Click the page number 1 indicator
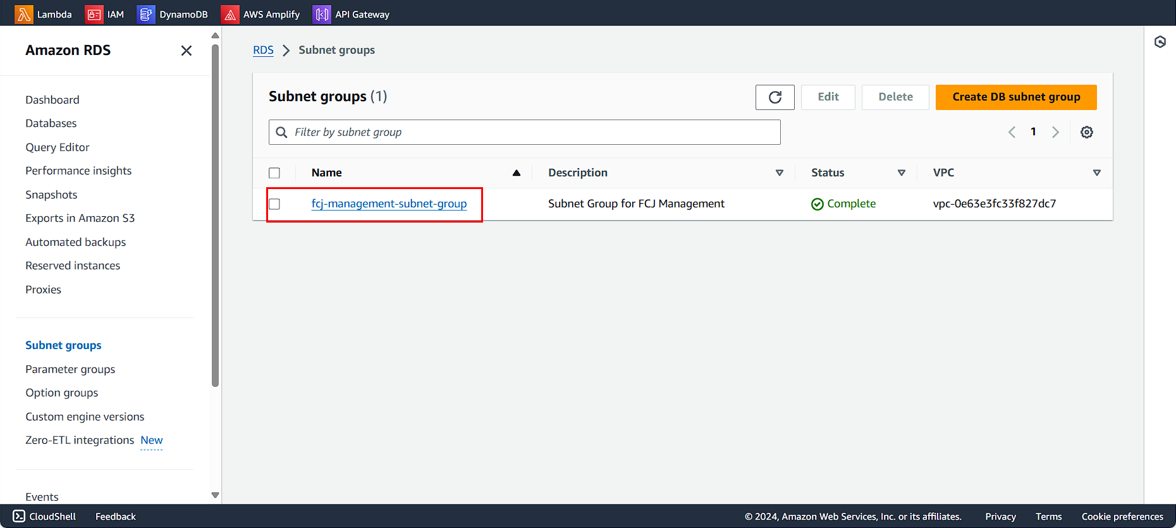The height and width of the screenshot is (528, 1176). pos(1033,132)
